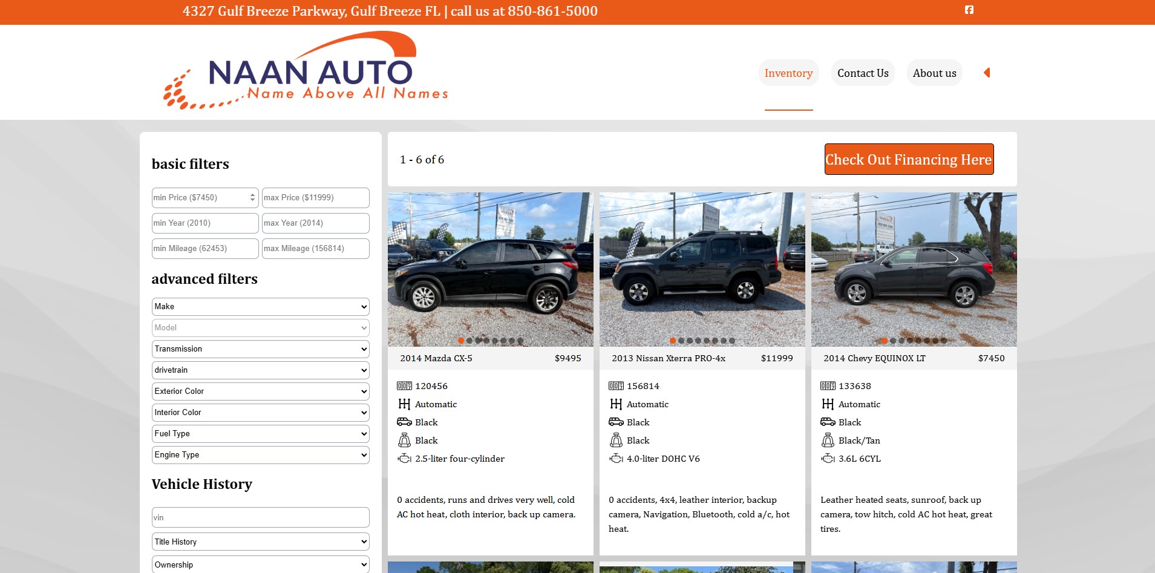Image resolution: width=1155 pixels, height=573 pixels.
Task: Click Check Out Financing Here button
Action: (x=909, y=159)
